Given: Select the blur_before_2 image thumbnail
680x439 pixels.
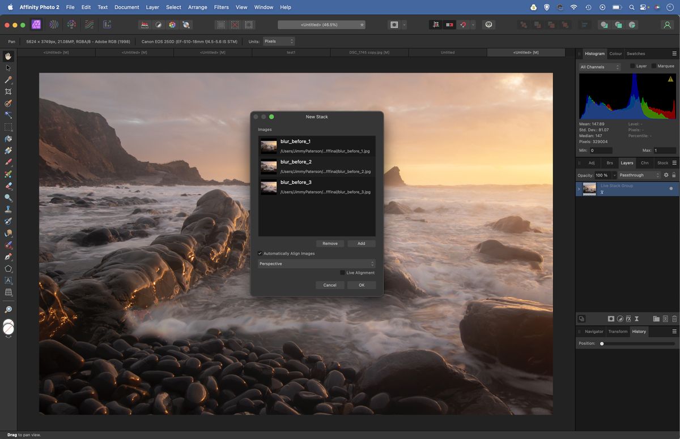Looking at the screenshot, I should (x=268, y=166).
